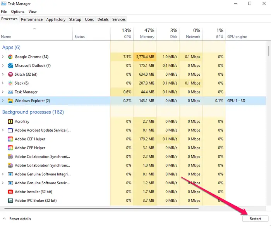Screen dimensions: 271x226
Task: Click the Google Chrome app icon
Action: [x=10, y=57]
